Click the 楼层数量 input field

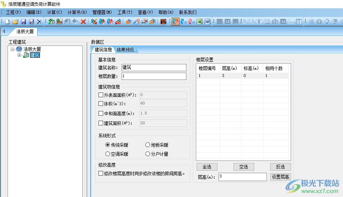tap(154, 76)
